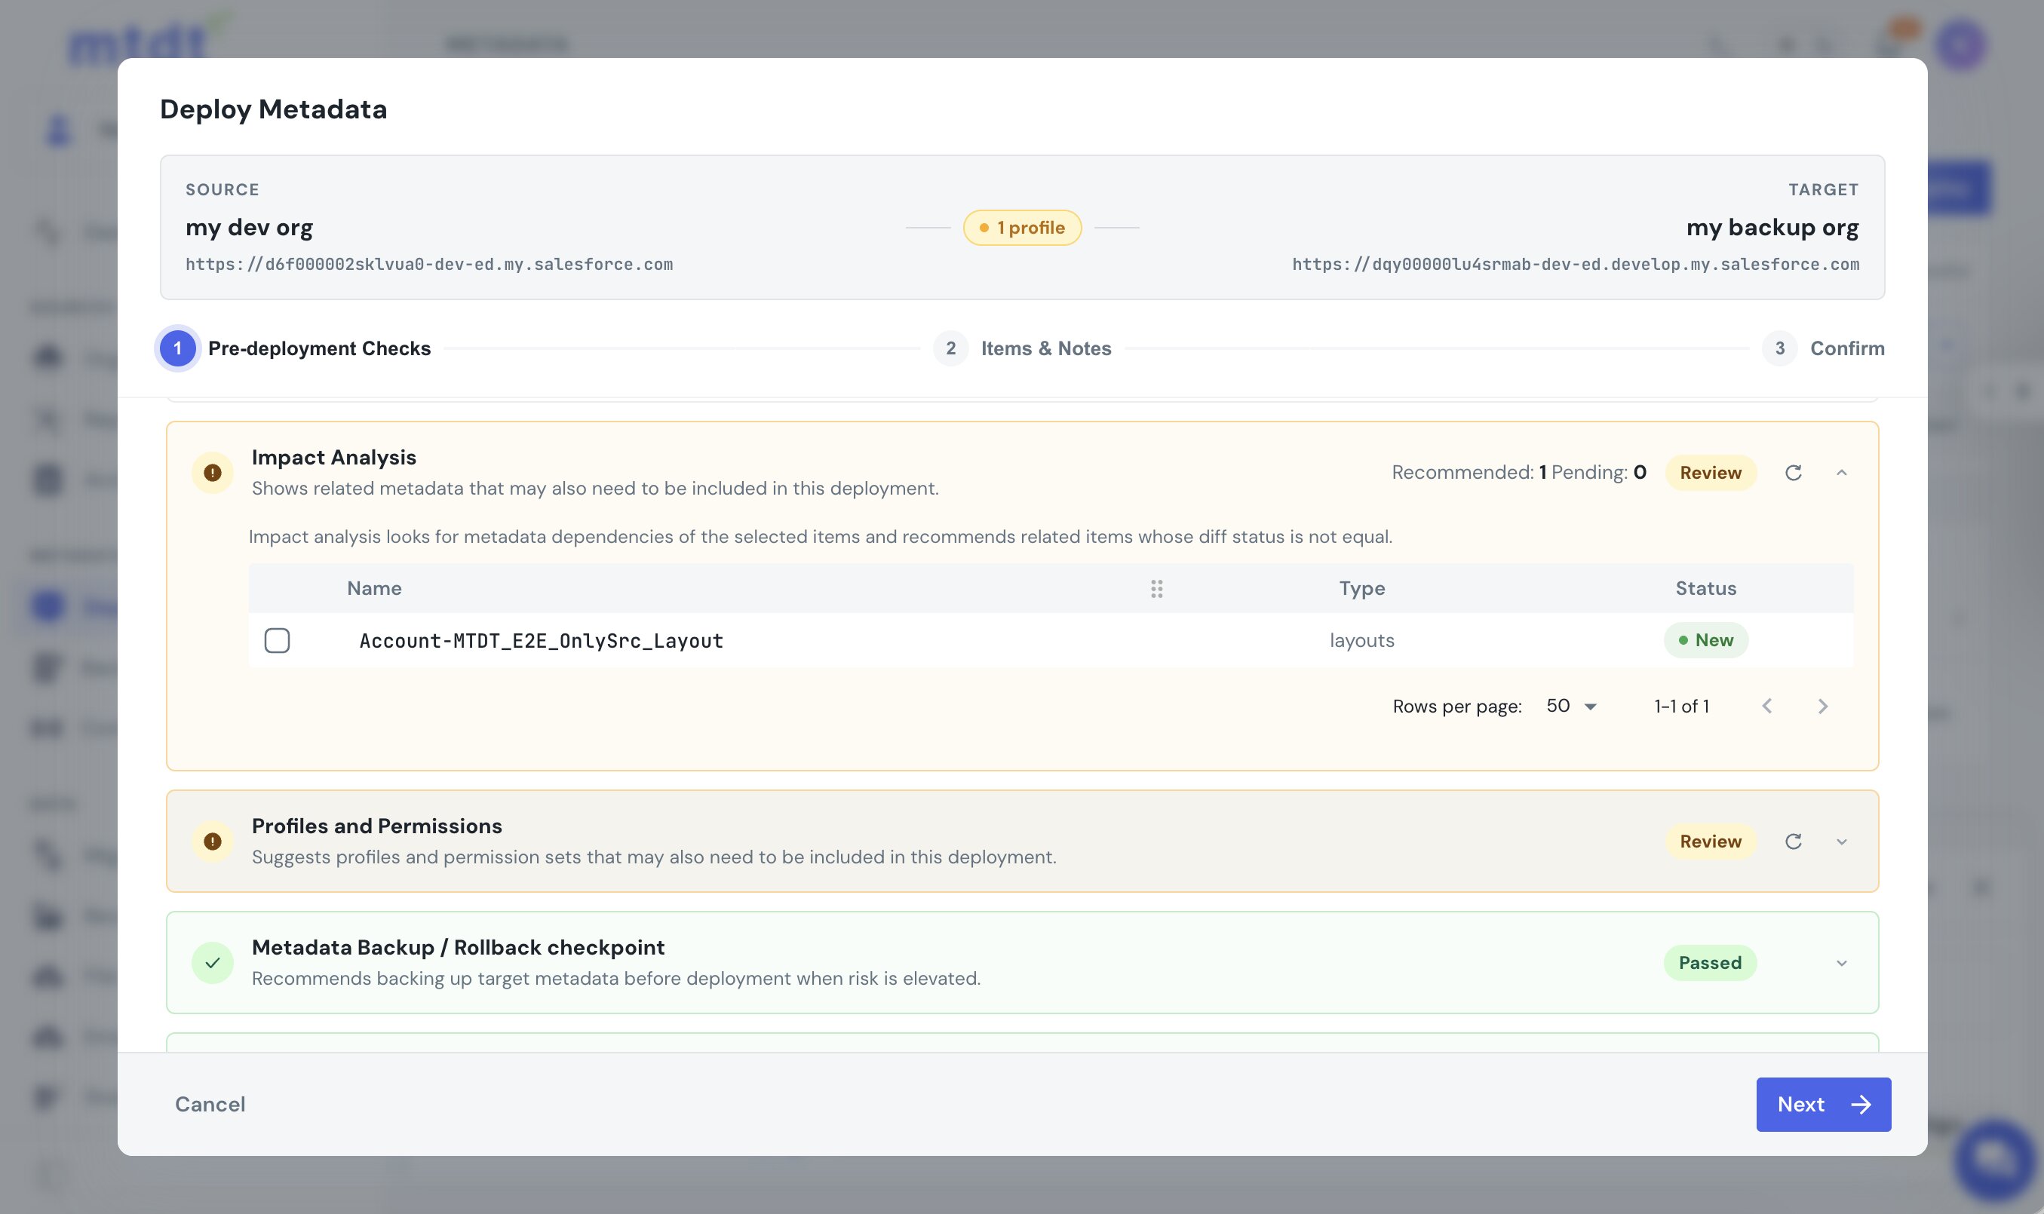Click the my dev org source name
2044x1214 pixels.
tap(249, 228)
